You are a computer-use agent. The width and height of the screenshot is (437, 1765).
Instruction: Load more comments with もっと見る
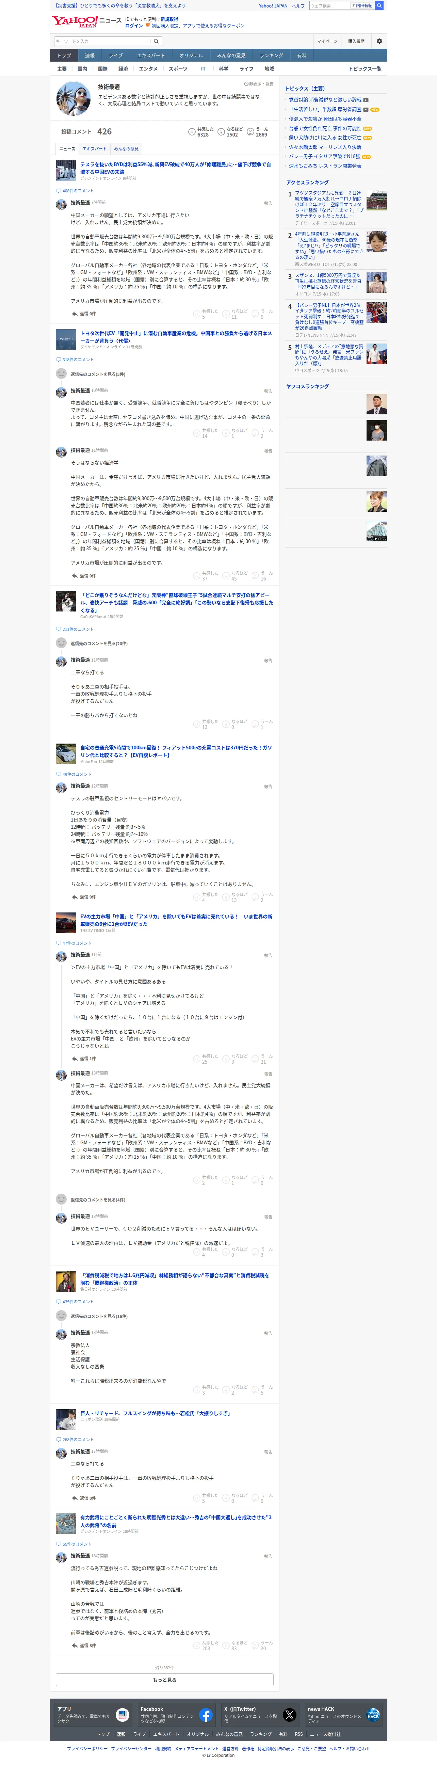(x=164, y=1680)
